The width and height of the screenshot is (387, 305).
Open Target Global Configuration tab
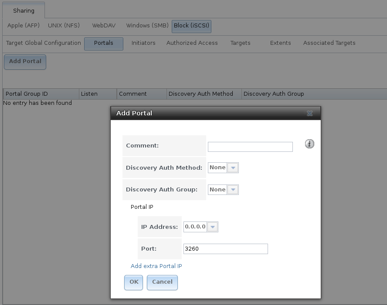pos(43,43)
